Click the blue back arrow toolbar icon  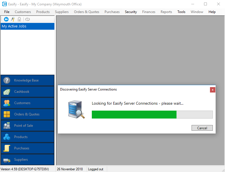tap(6, 19)
